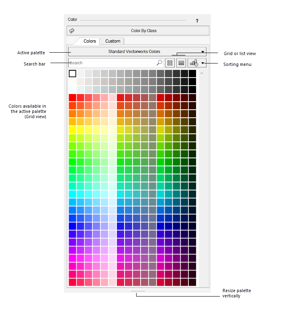
Task: Open the Colors tab
Action: pos(90,41)
